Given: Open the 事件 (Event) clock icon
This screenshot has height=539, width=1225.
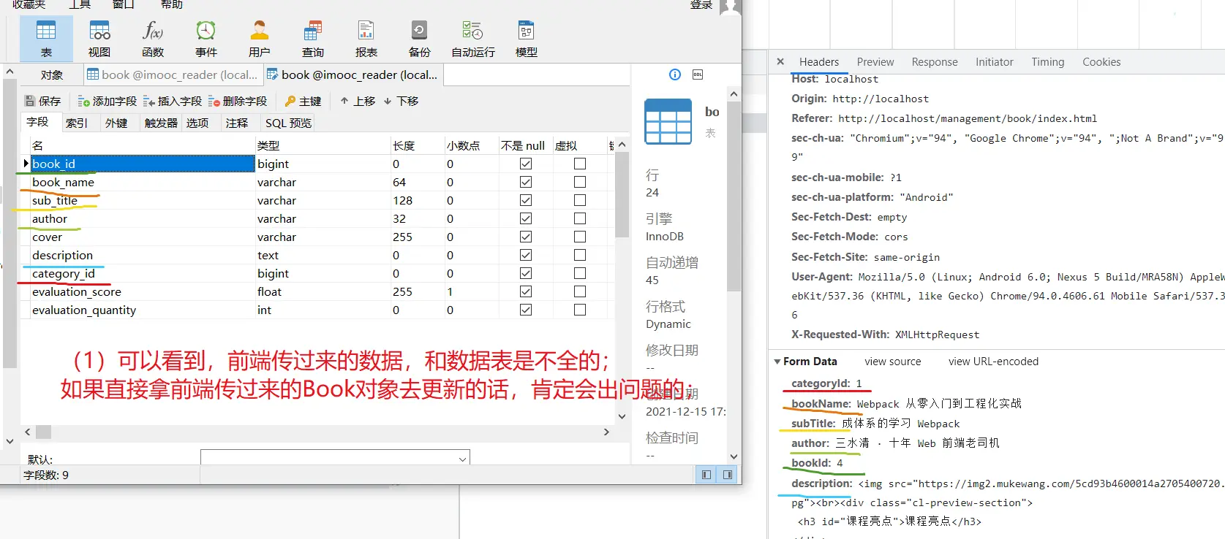Looking at the screenshot, I should pos(206,39).
